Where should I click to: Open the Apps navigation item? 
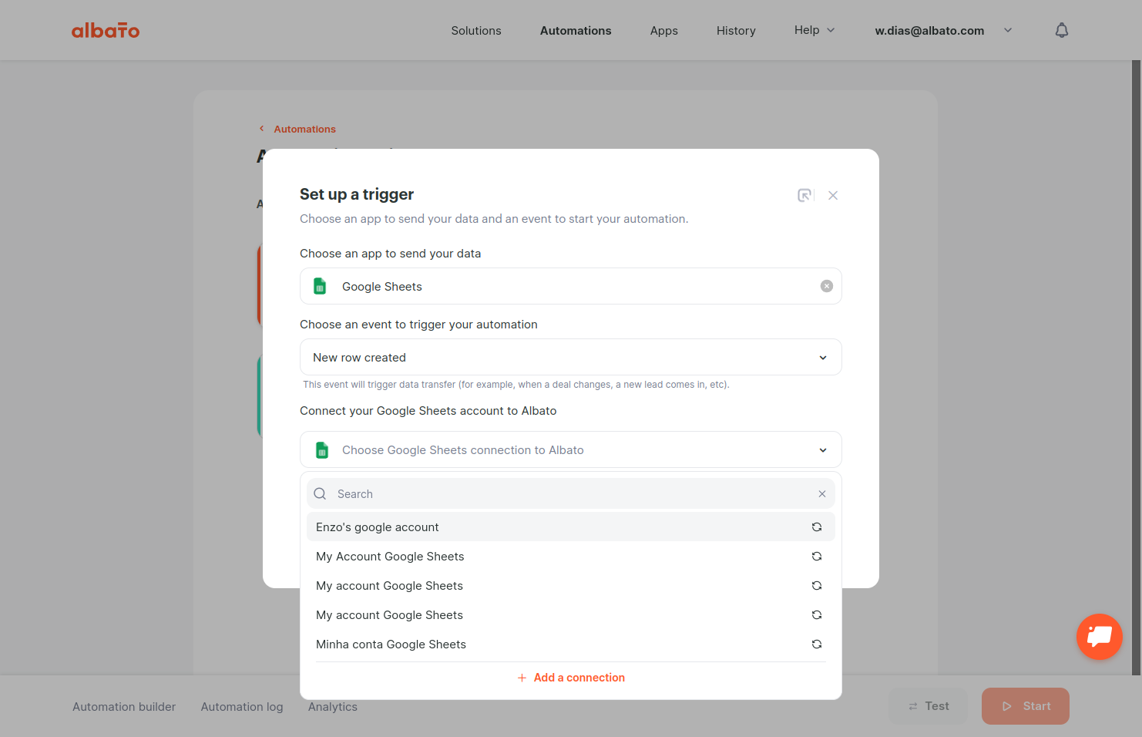(664, 31)
